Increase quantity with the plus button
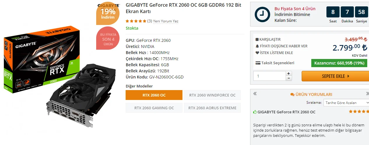The image size is (369, 145). pos(289,74)
